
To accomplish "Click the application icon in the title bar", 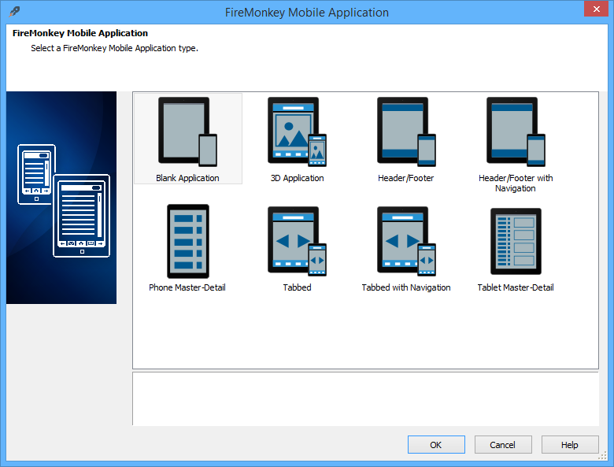I will [14, 11].
